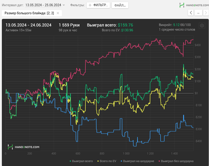Toggle Выиграл без шоудауна legend series
Image resolution: width=209 pixels, height=166 pixels.
pyautogui.click(x=176, y=161)
